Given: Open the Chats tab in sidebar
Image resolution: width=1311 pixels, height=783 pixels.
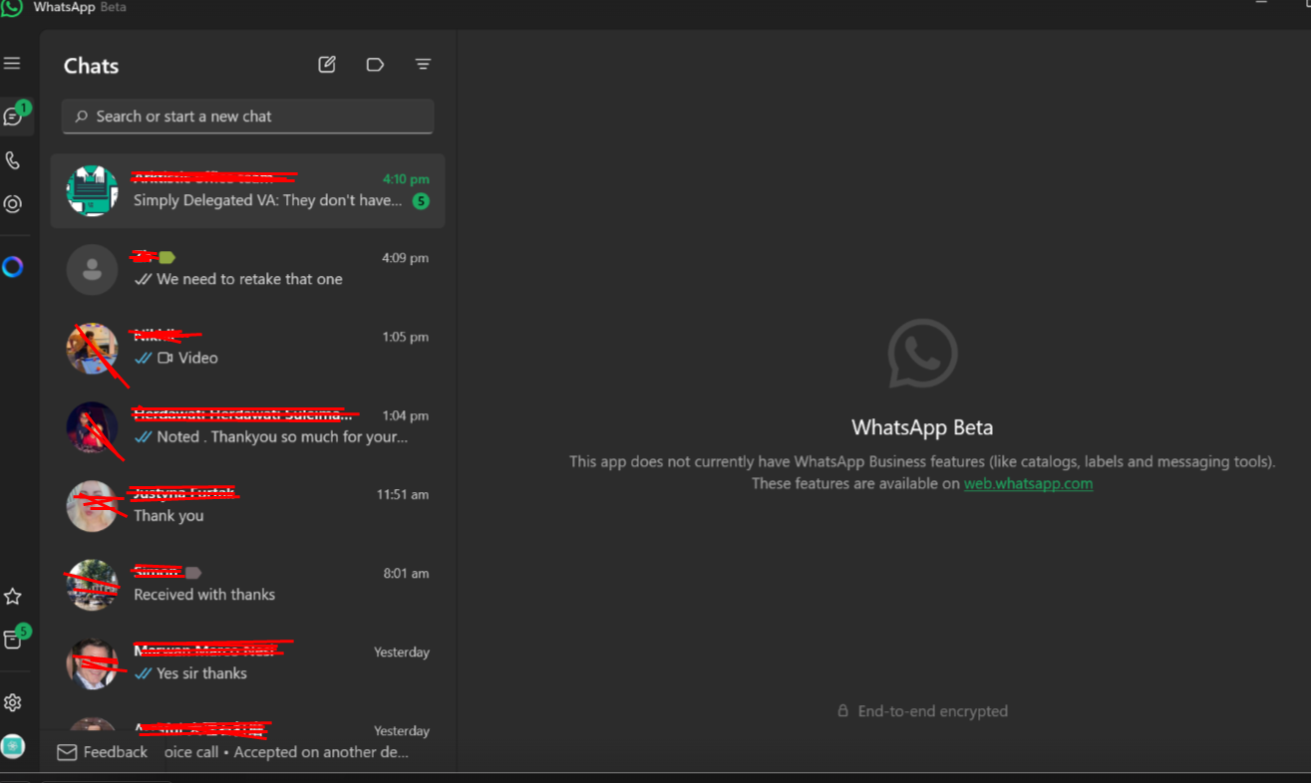Looking at the screenshot, I should tap(13, 117).
